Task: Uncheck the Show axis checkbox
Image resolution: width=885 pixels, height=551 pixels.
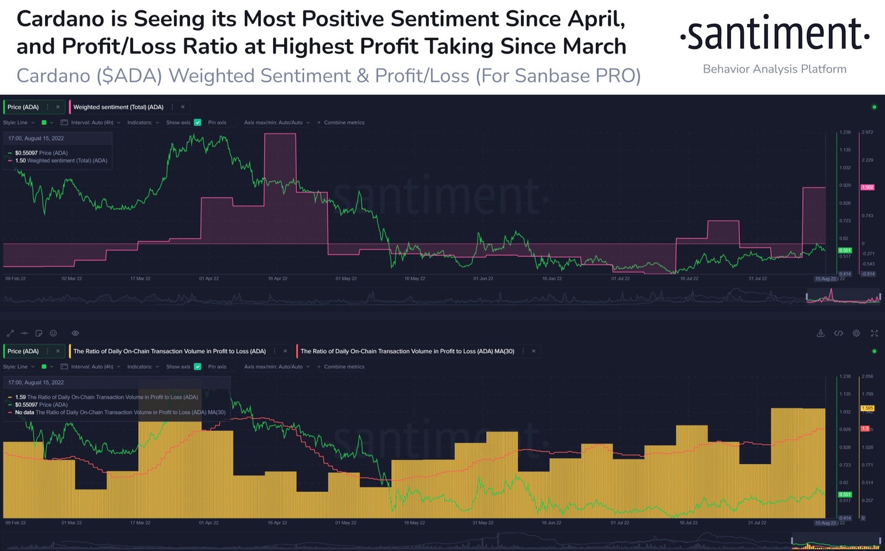Action: click(x=198, y=123)
